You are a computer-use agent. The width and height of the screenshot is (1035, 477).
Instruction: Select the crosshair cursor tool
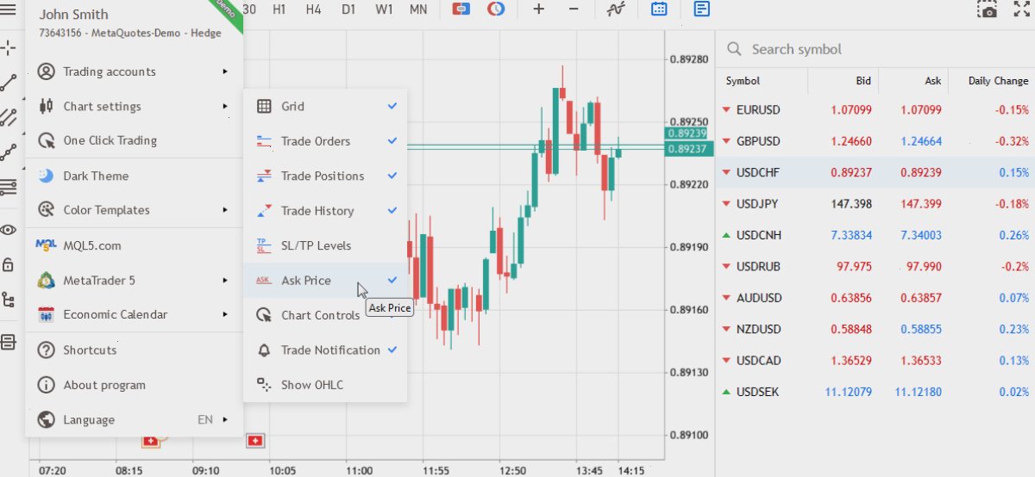pos(9,47)
